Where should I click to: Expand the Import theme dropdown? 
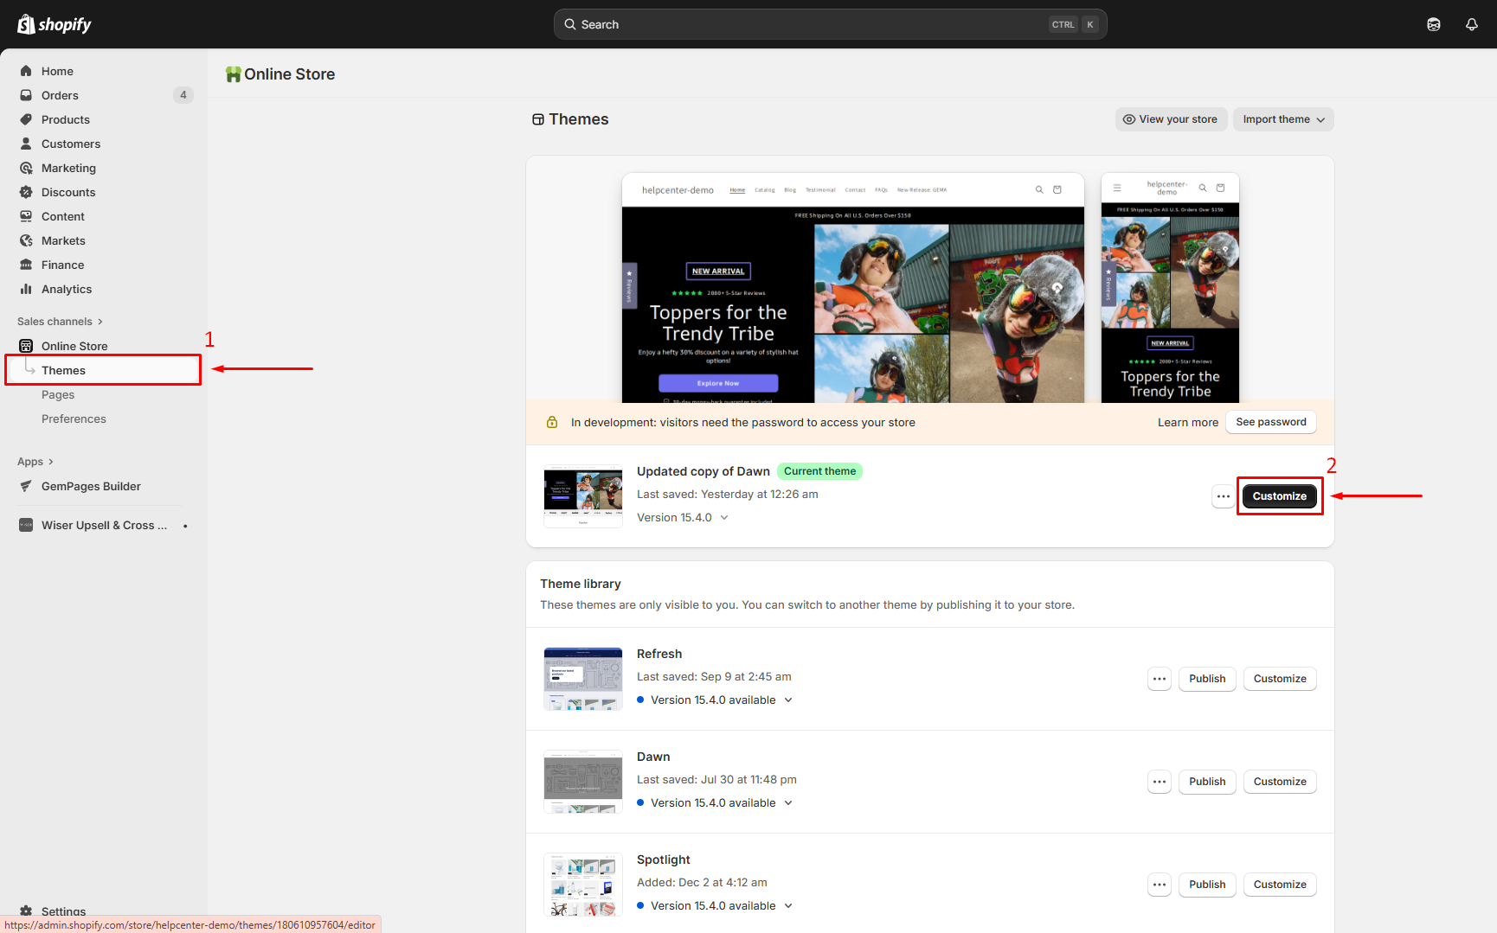click(1283, 119)
